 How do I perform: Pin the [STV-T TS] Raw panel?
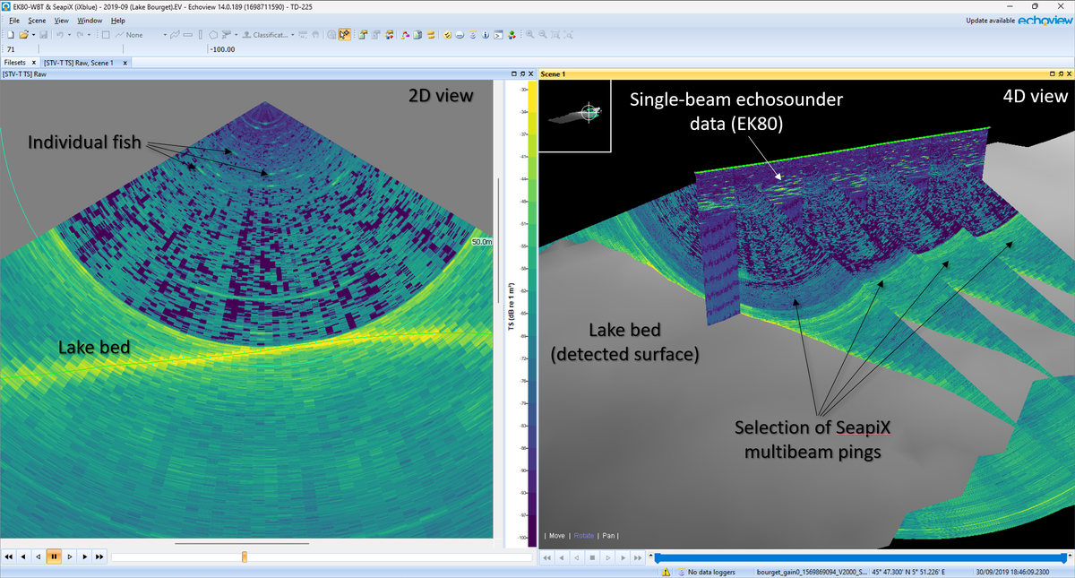click(x=522, y=73)
